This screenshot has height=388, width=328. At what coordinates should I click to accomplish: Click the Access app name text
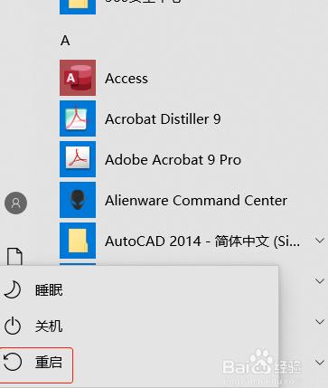pyautogui.click(x=127, y=79)
